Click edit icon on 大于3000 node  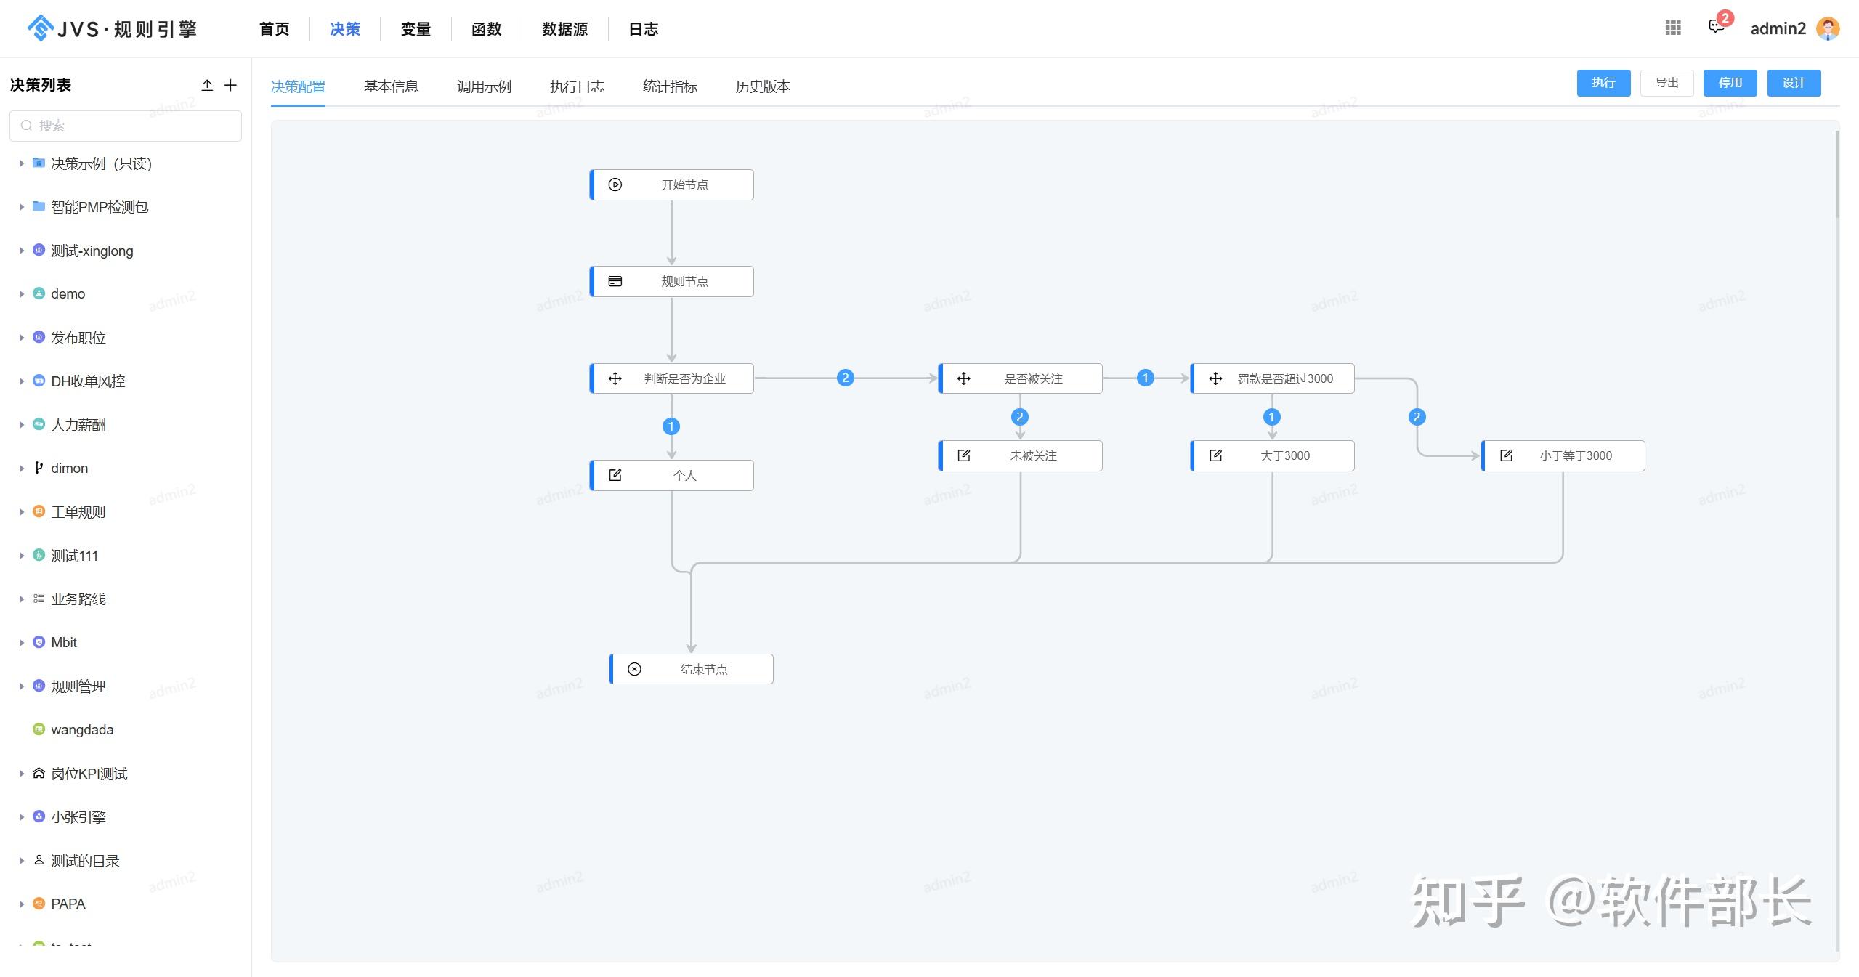click(1215, 455)
